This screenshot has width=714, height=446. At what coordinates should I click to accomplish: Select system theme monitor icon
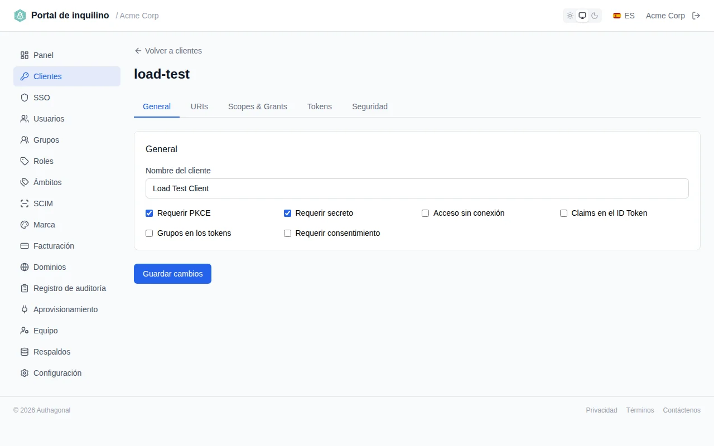point(582,16)
